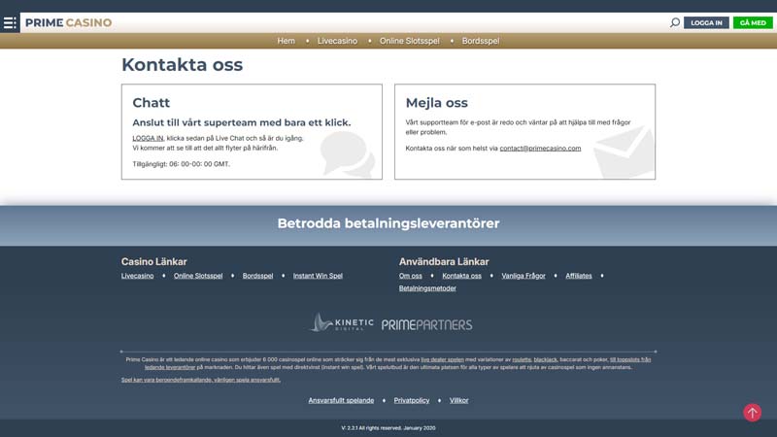
Task: Click the envelope icon in Mejla oss
Action: (624, 153)
